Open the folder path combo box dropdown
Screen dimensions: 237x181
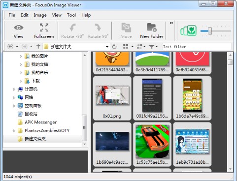tap(107, 47)
